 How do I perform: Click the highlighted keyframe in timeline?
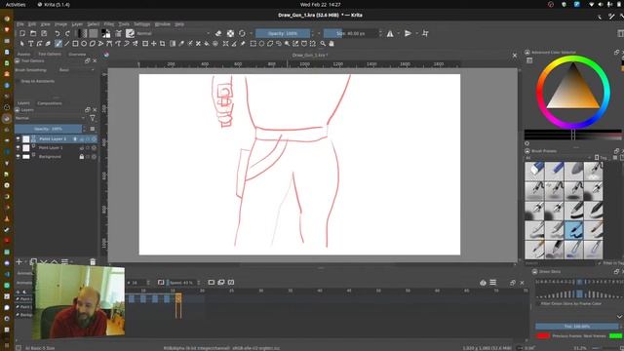click(x=178, y=298)
